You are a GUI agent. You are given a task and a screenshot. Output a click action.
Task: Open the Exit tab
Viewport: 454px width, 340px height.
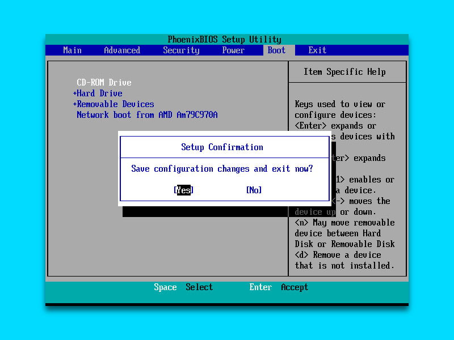pyautogui.click(x=317, y=50)
